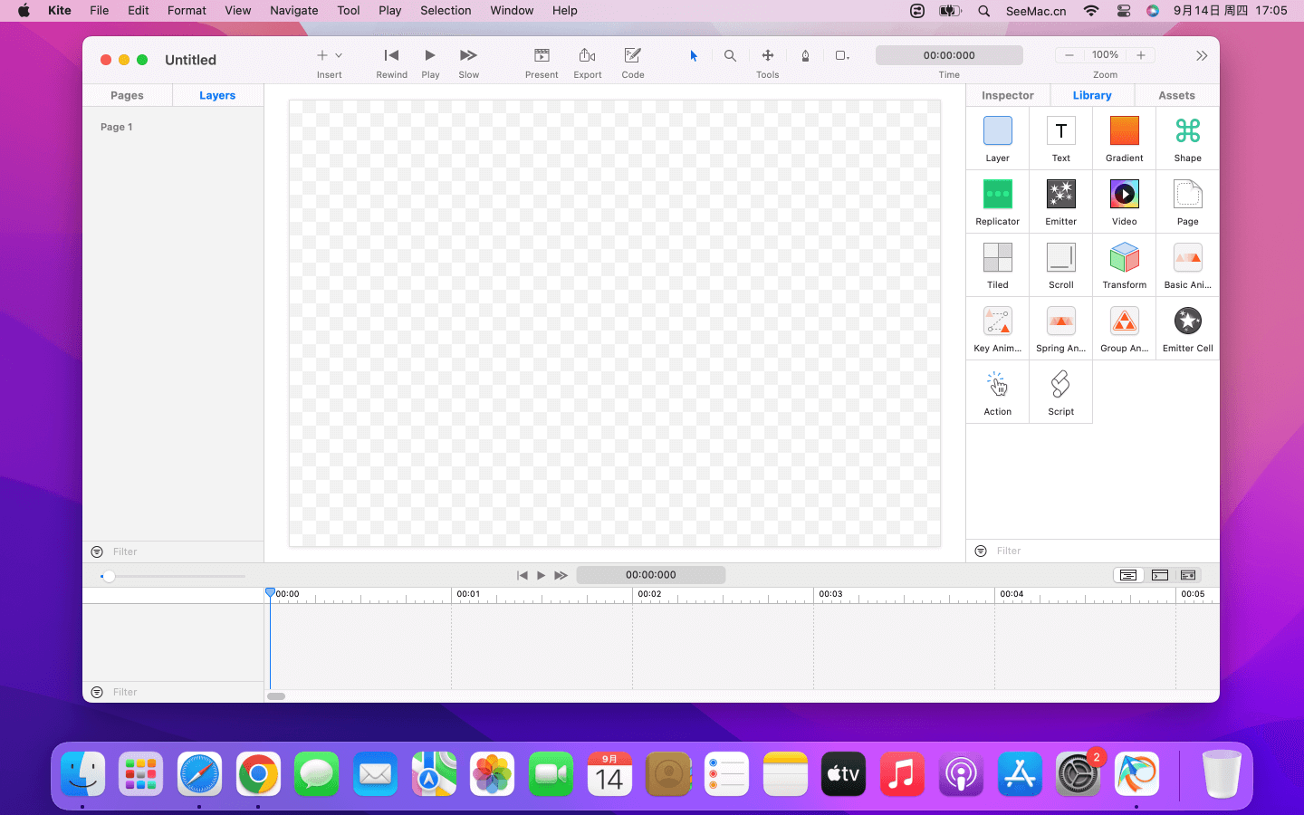
Task: Open the shape tool dropdown
Action: 842,56
